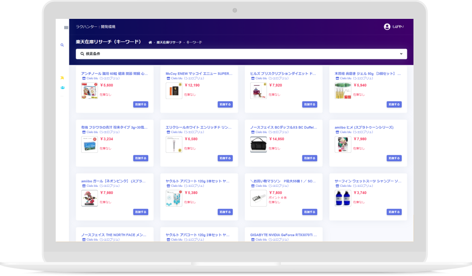Click 追加する for McCoy ENEW product
Viewport: 472px width, 276px height.
click(x=225, y=104)
